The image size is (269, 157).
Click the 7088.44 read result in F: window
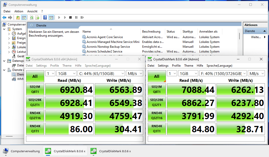point(191,89)
